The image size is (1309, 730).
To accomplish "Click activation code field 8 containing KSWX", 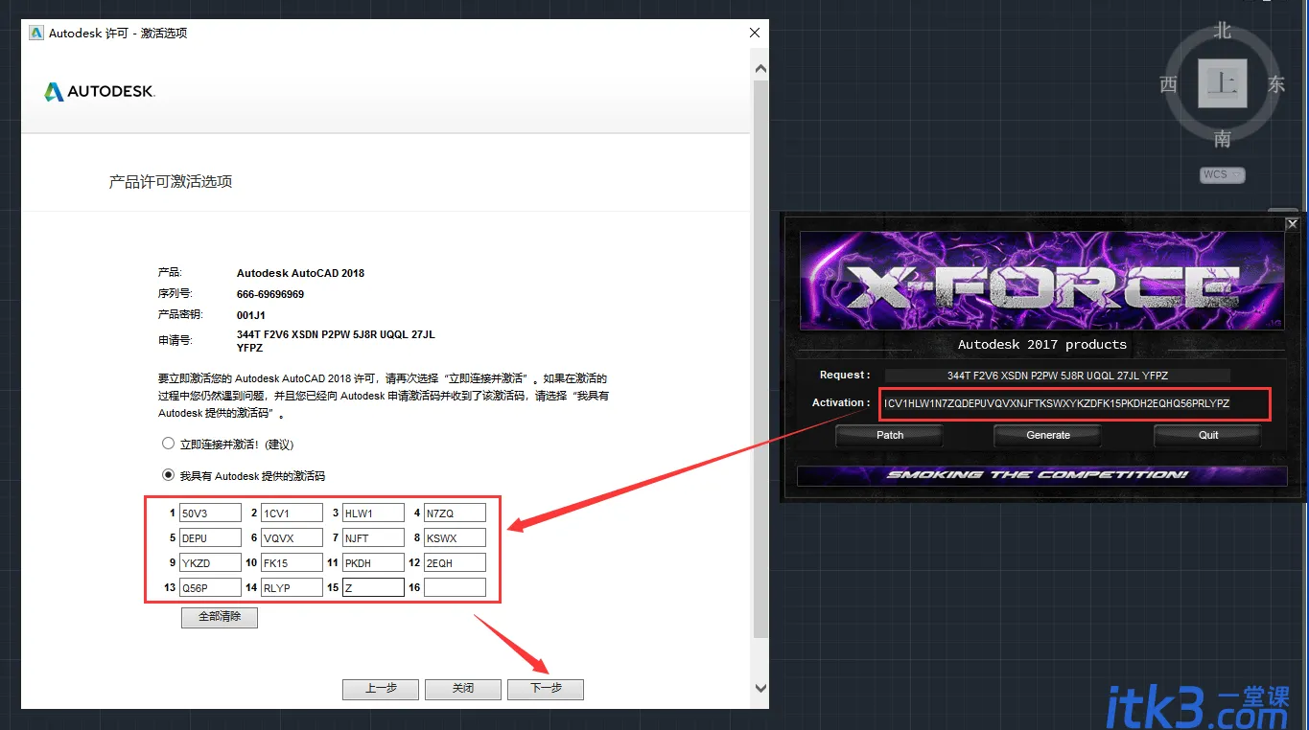I will click(x=455, y=538).
